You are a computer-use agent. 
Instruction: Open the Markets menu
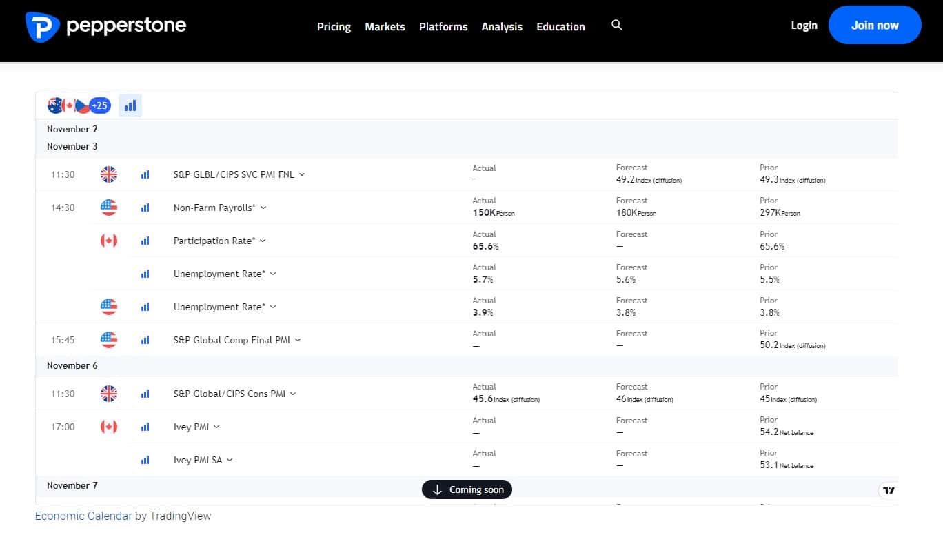pyautogui.click(x=385, y=26)
